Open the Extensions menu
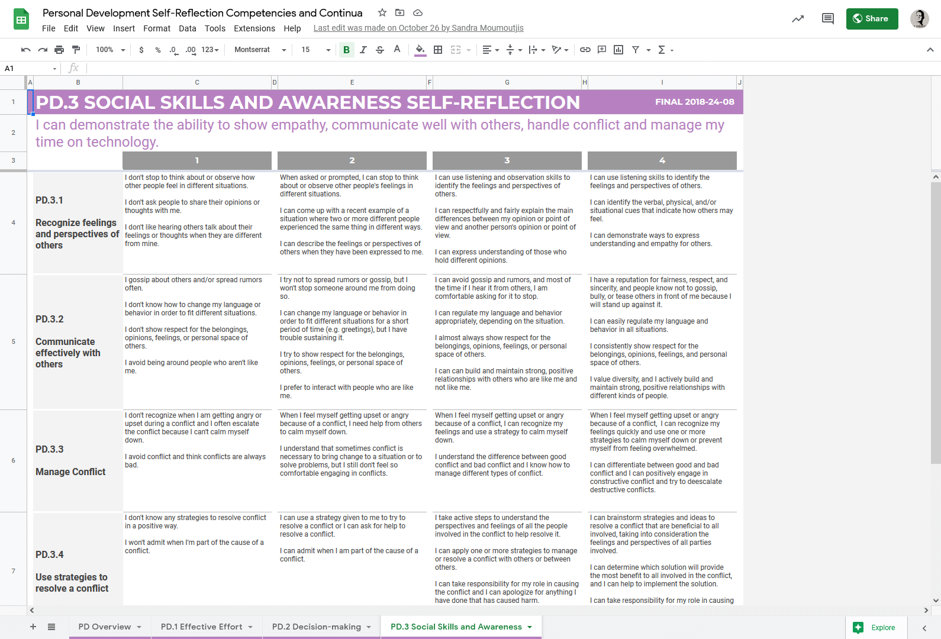Image resolution: width=941 pixels, height=639 pixels. pos(254,28)
